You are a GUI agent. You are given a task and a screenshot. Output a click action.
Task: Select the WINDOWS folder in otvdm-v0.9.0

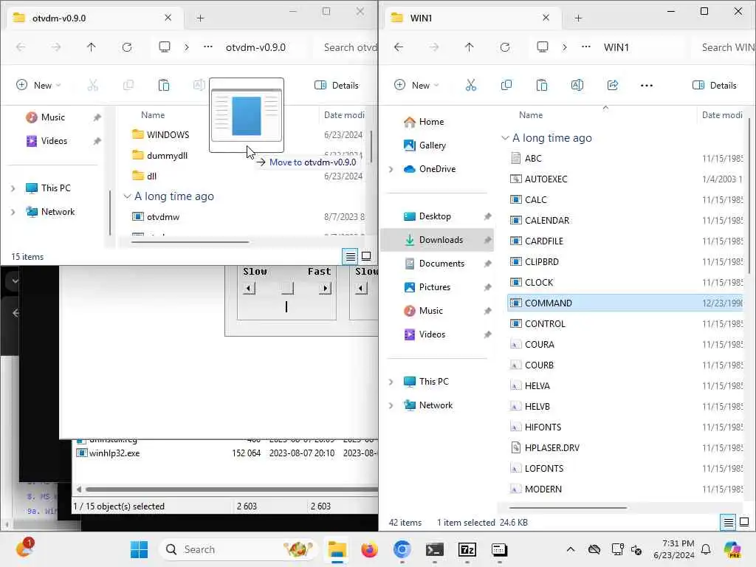click(x=168, y=134)
